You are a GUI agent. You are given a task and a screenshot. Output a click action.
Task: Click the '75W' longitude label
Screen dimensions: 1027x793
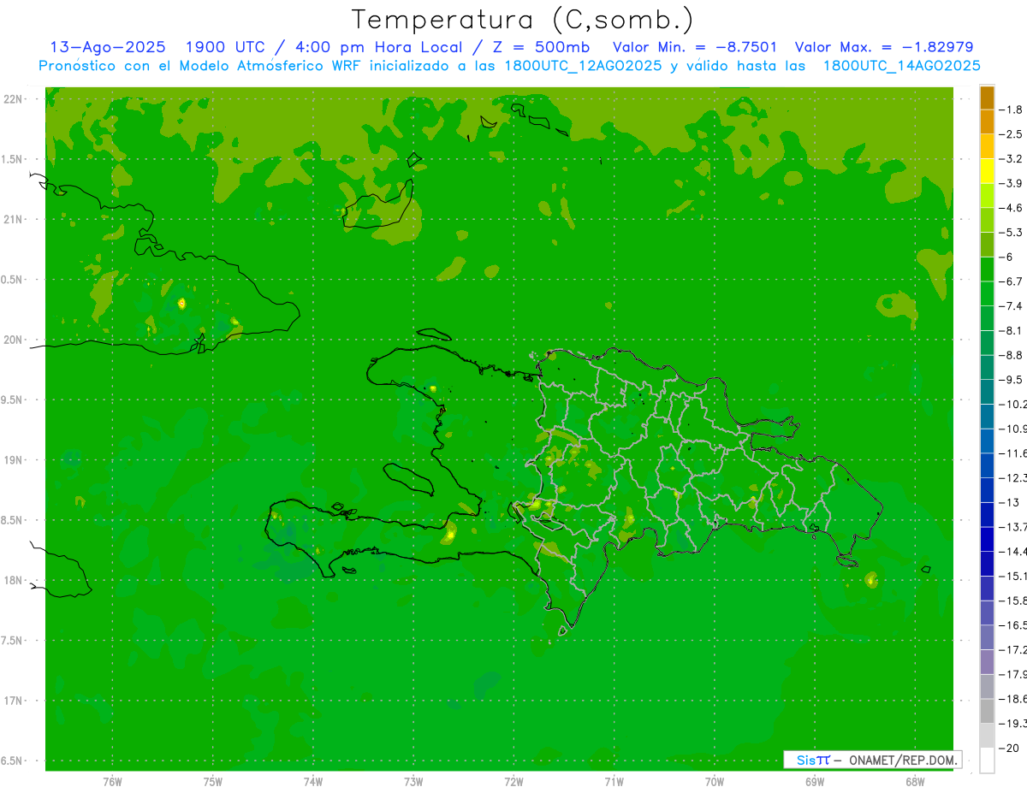coord(213,782)
